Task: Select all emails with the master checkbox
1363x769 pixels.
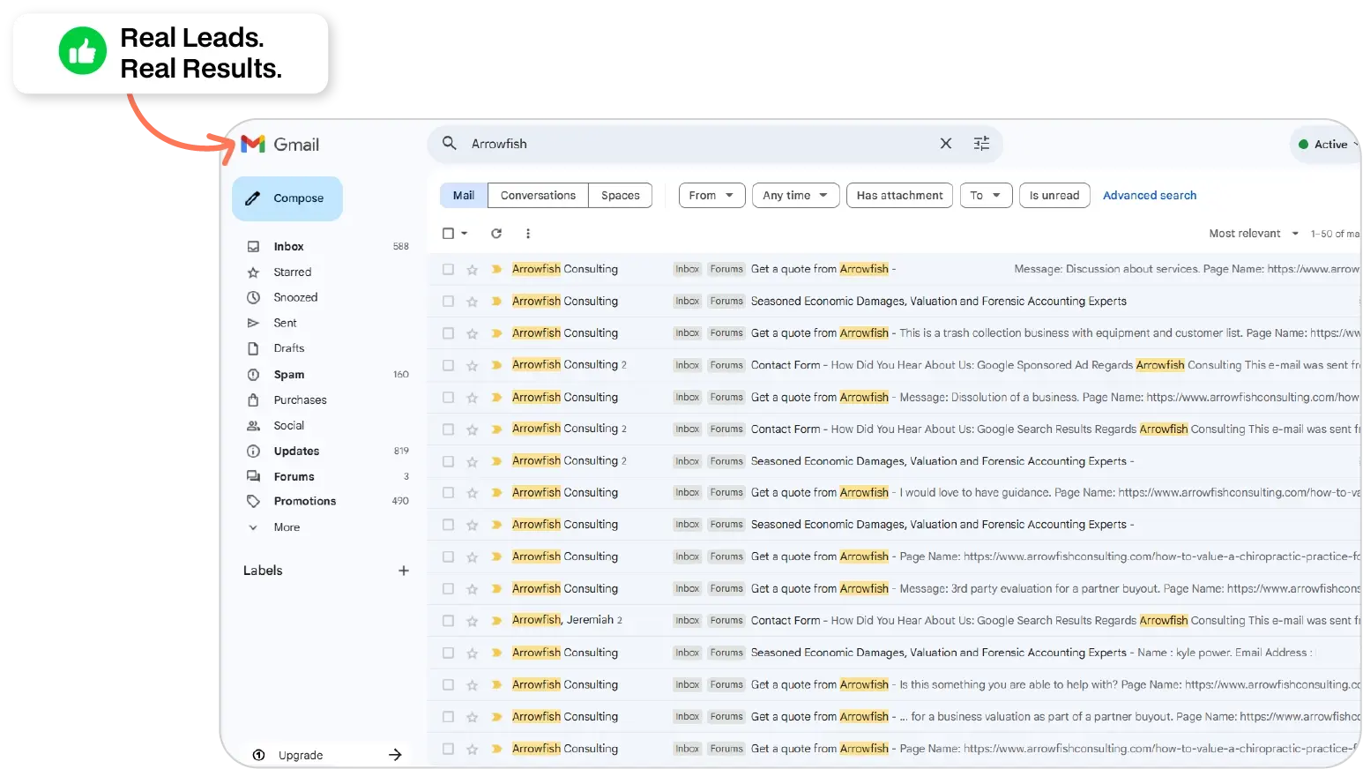Action: pos(448,233)
